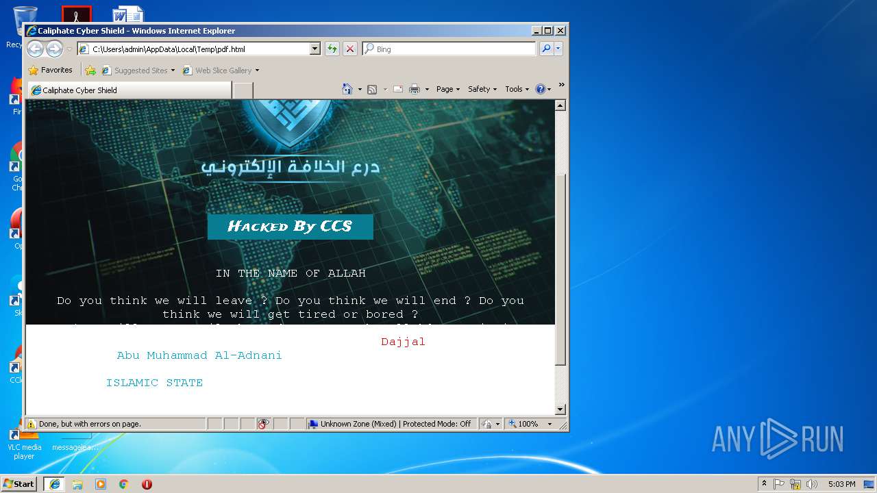Click the network tray icon
Image resolution: width=877 pixels, height=493 pixels.
795,483
